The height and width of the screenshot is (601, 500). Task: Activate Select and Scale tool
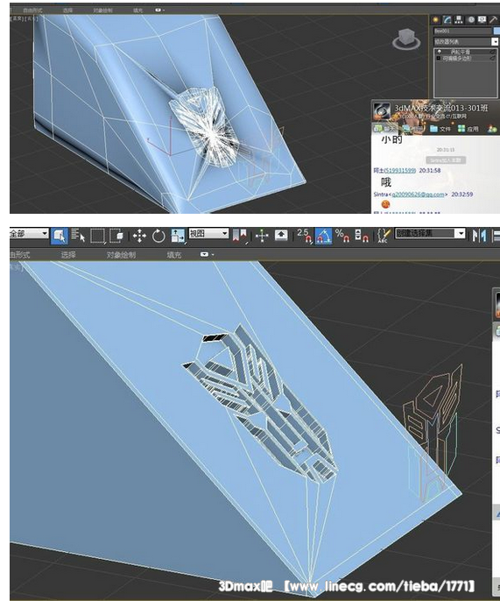(178, 236)
